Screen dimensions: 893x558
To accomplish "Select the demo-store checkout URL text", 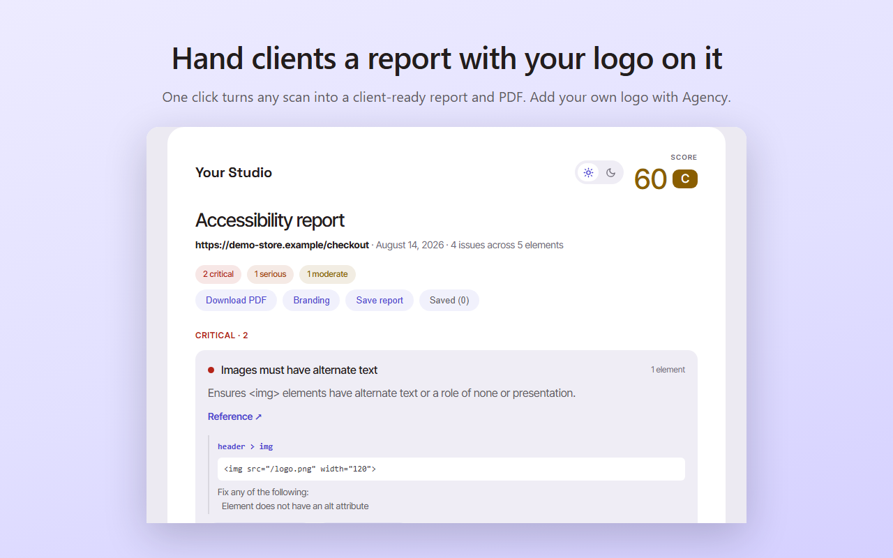I will pos(282,245).
